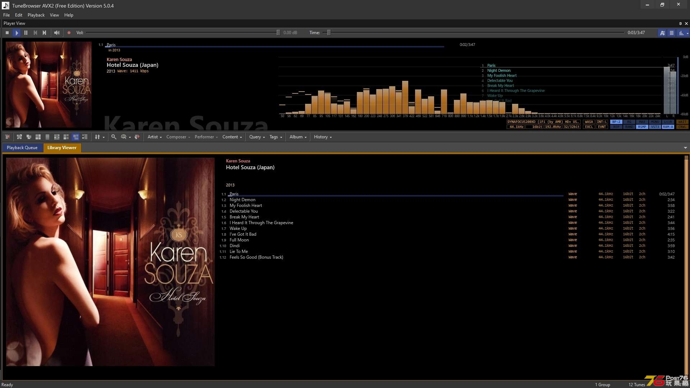Click the sort order icon
Screen dimensions: 690x388
(97, 137)
